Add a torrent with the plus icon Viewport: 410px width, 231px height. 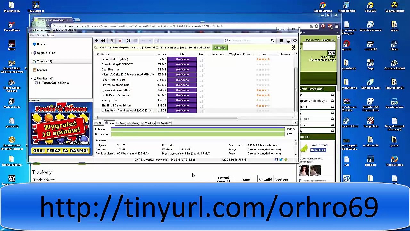coord(96,41)
